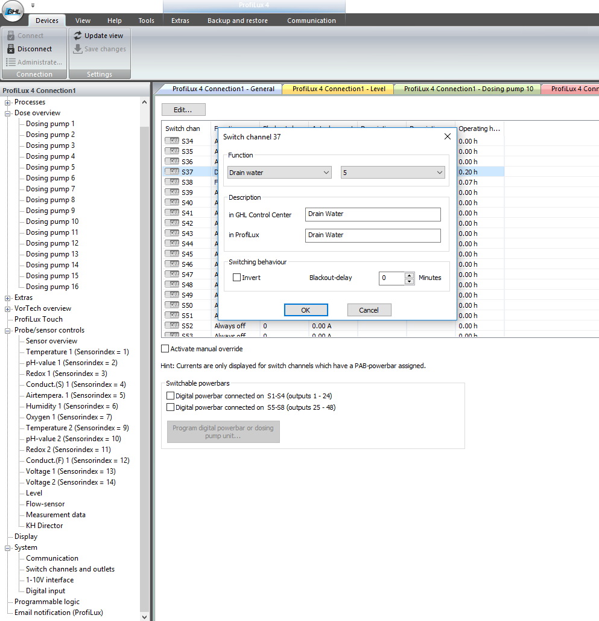599x621 pixels.
Task: Open the Extras ribbon tab
Action: [180, 21]
